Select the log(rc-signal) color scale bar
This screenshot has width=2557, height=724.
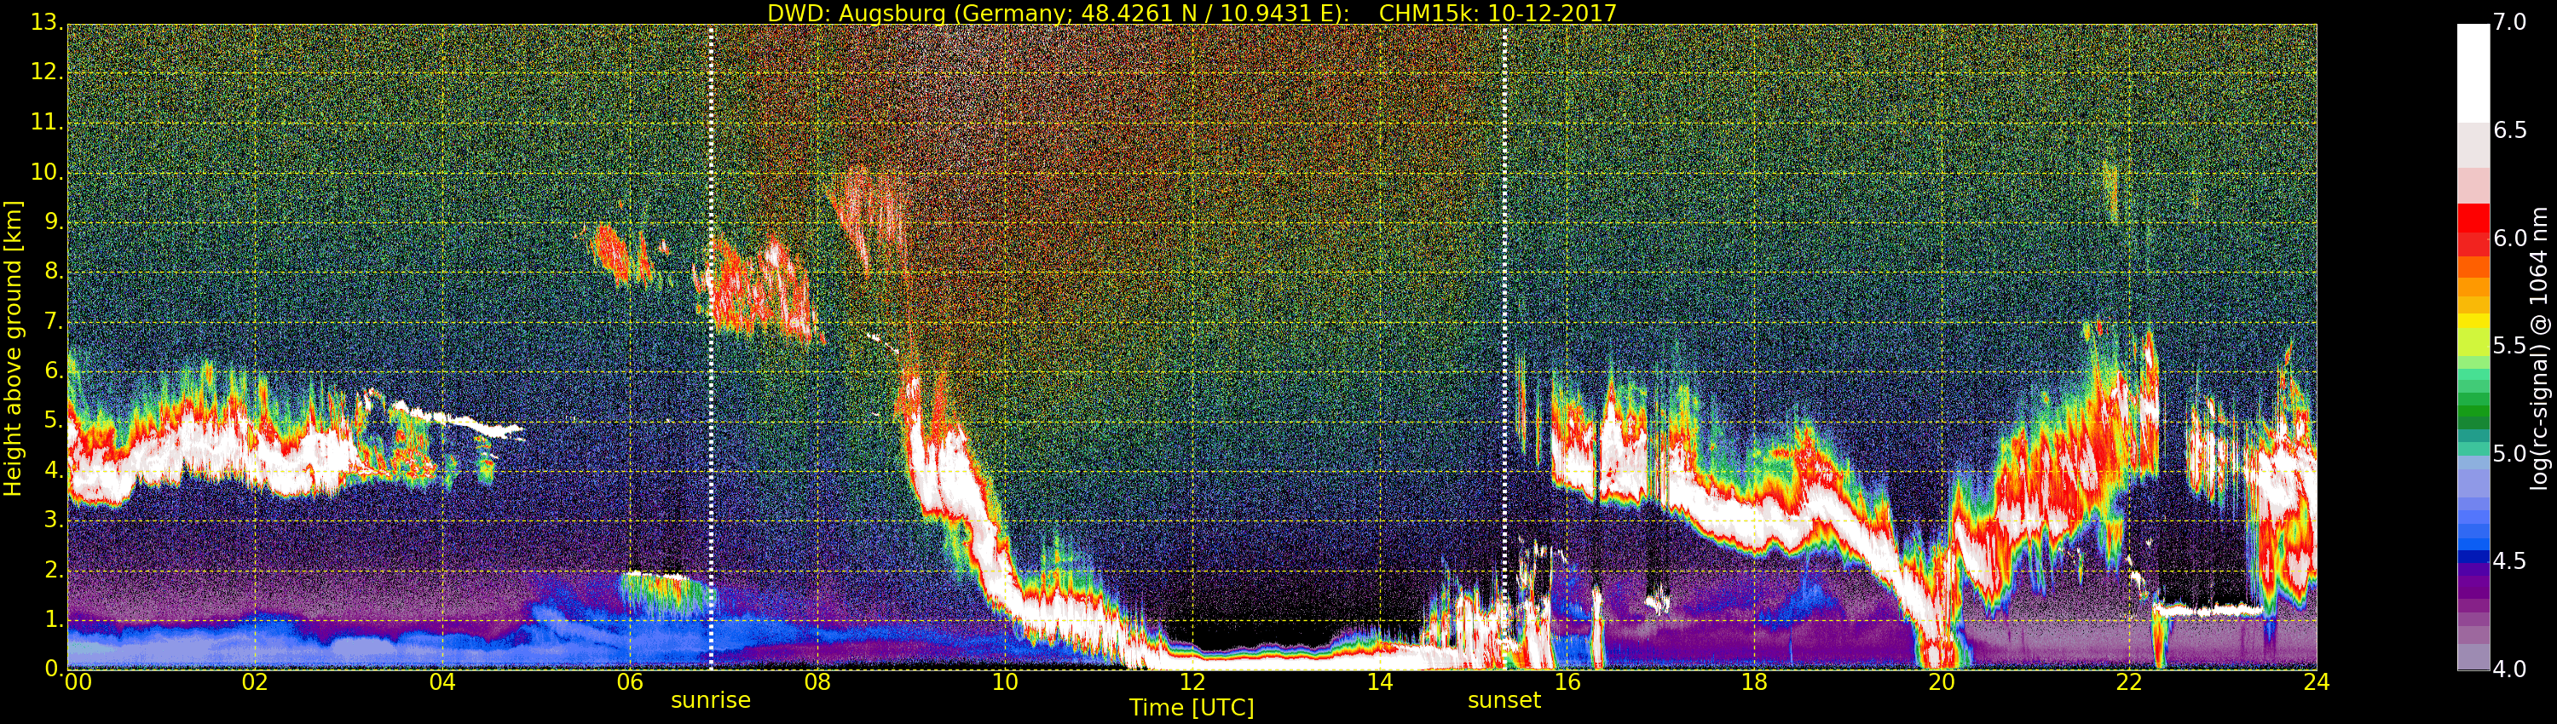(x=2473, y=348)
